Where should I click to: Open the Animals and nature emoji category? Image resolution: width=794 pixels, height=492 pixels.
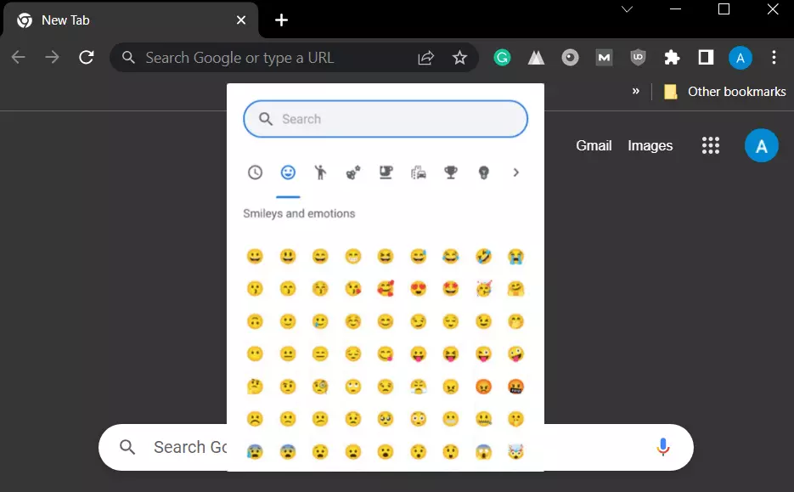(353, 172)
